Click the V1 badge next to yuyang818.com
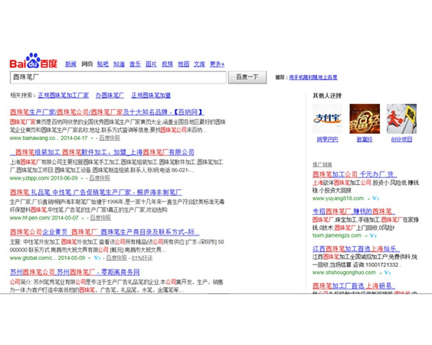Viewport: 432px width, 345px height. tap(376, 198)
